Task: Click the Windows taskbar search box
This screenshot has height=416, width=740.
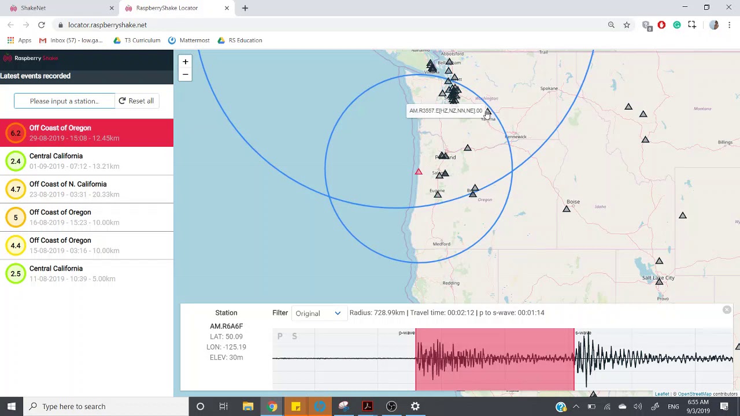Action: pos(106,406)
